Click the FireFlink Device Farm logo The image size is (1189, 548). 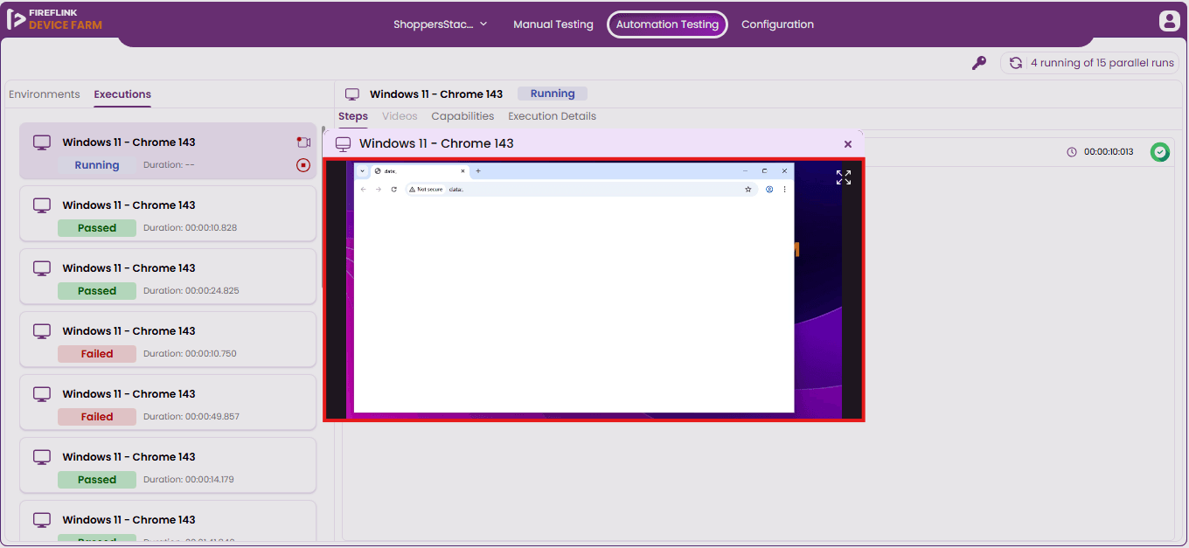(54, 19)
